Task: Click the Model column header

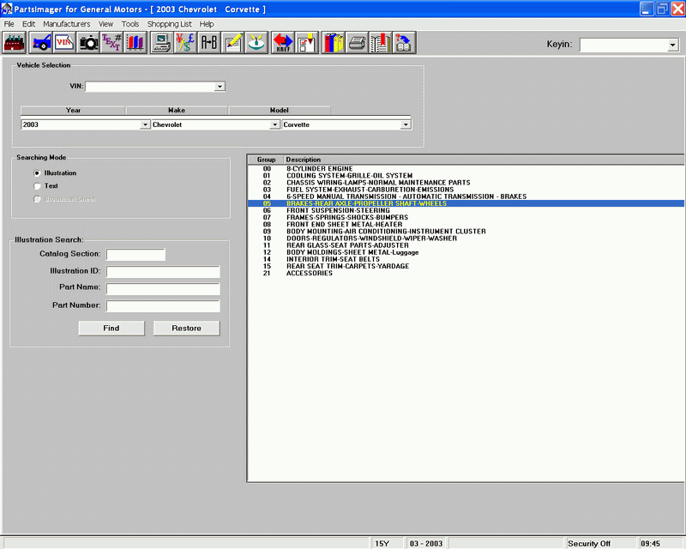Action: 280,111
